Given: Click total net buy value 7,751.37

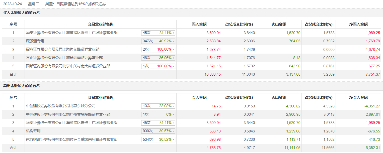Looking at the screenshot, I should point(372,75).
